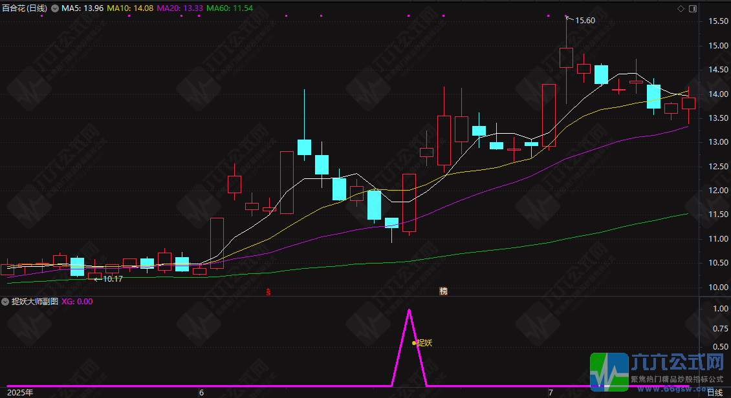Click the 百合花 (日线) stock title
731x398 pixels.
(25, 8)
